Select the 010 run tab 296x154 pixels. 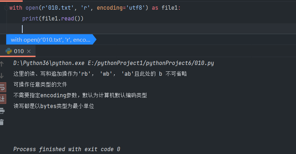(x=19, y=51)
